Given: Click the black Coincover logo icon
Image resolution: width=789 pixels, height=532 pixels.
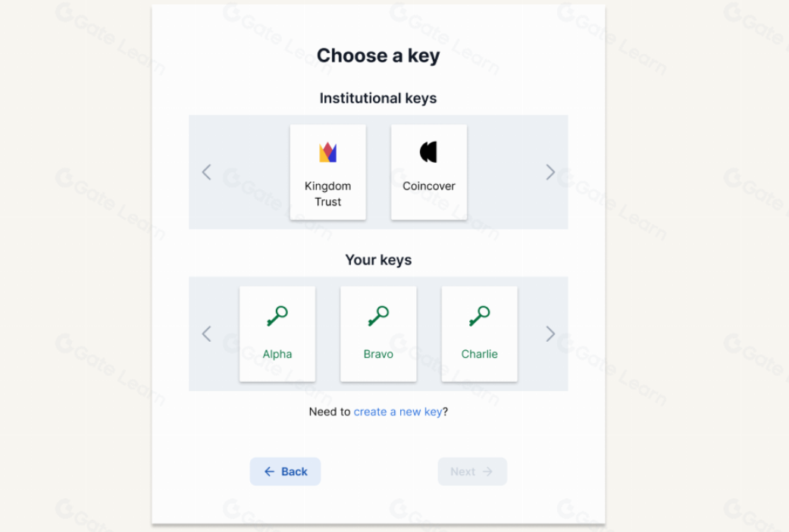Looking at the screenshot, I should pyautogui.click(x=428, y=152).
